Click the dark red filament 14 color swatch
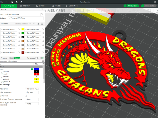The width and height of the screenshot is (158, 118). (x=23, y=52)
